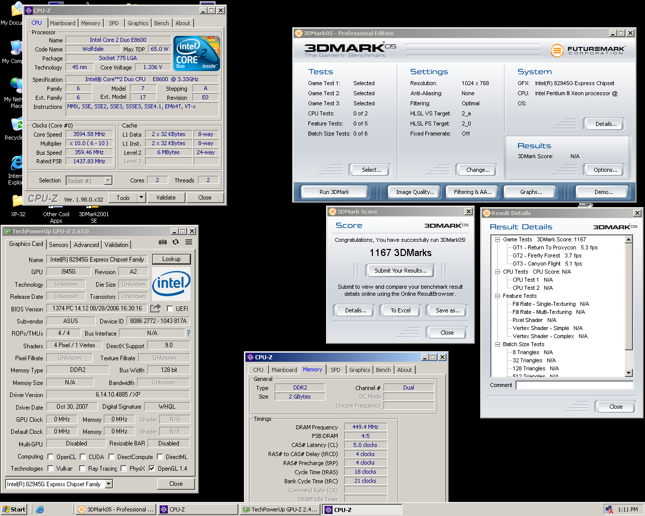Toggle the UEFI checkbox in GPU-Z

click(x=170, y=308)
